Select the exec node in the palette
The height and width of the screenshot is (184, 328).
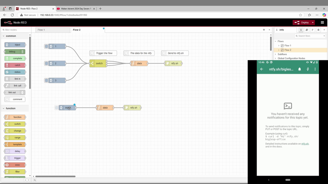pos(15,165)
